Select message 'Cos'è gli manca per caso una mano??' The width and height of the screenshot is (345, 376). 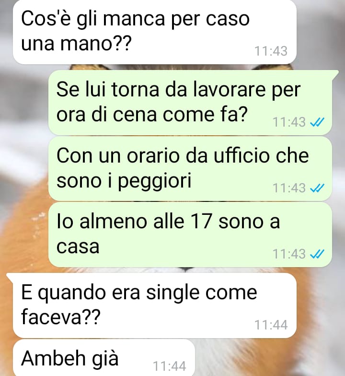coord(154,32)
